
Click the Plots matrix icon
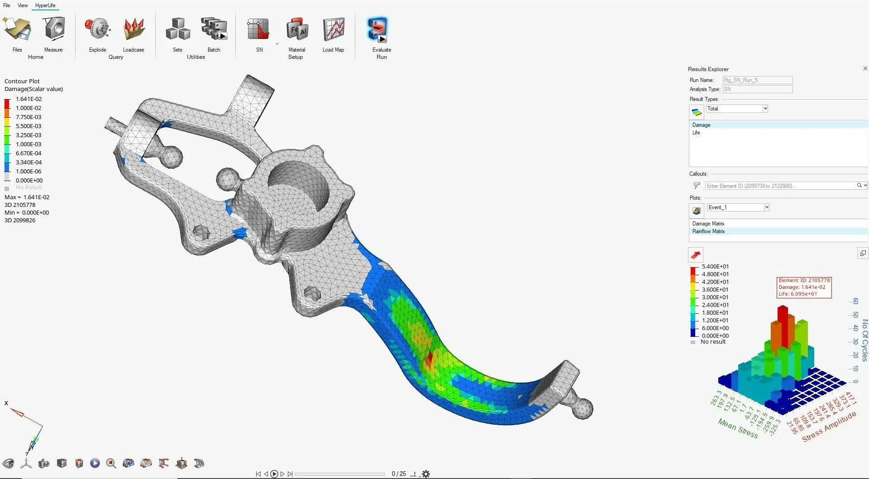697,211
